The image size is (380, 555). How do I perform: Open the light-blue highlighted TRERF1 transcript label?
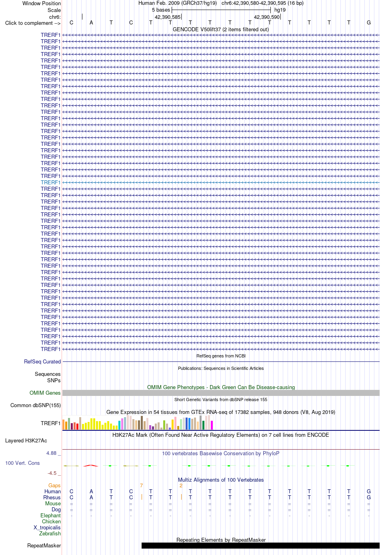coord(50,182)
